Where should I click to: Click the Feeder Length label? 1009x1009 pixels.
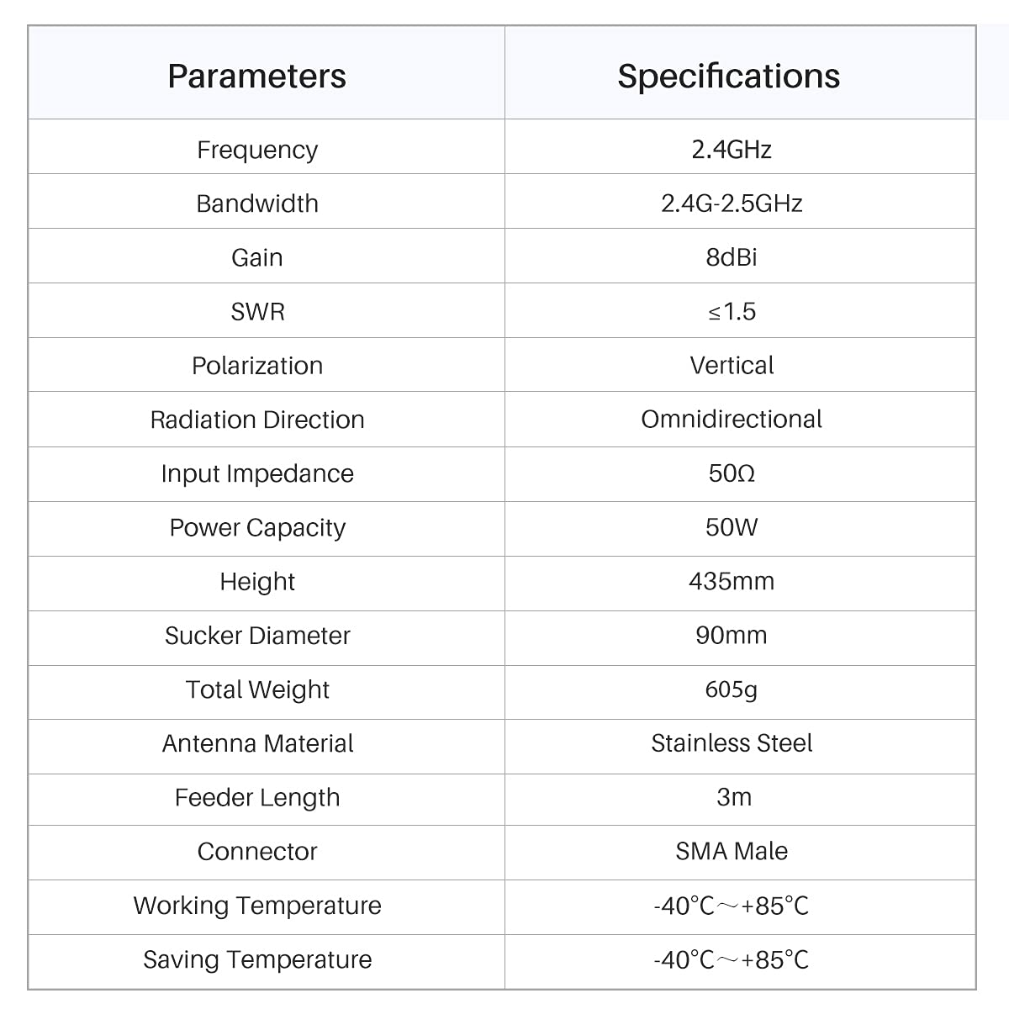[x=257, y=797]
